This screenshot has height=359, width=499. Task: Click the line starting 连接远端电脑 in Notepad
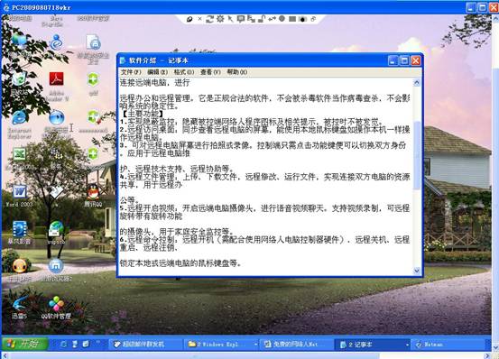tap(154, 83)
